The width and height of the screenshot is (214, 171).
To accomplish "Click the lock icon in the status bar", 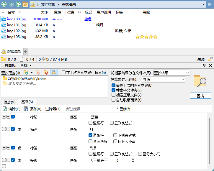I will (x=210, y=59).
